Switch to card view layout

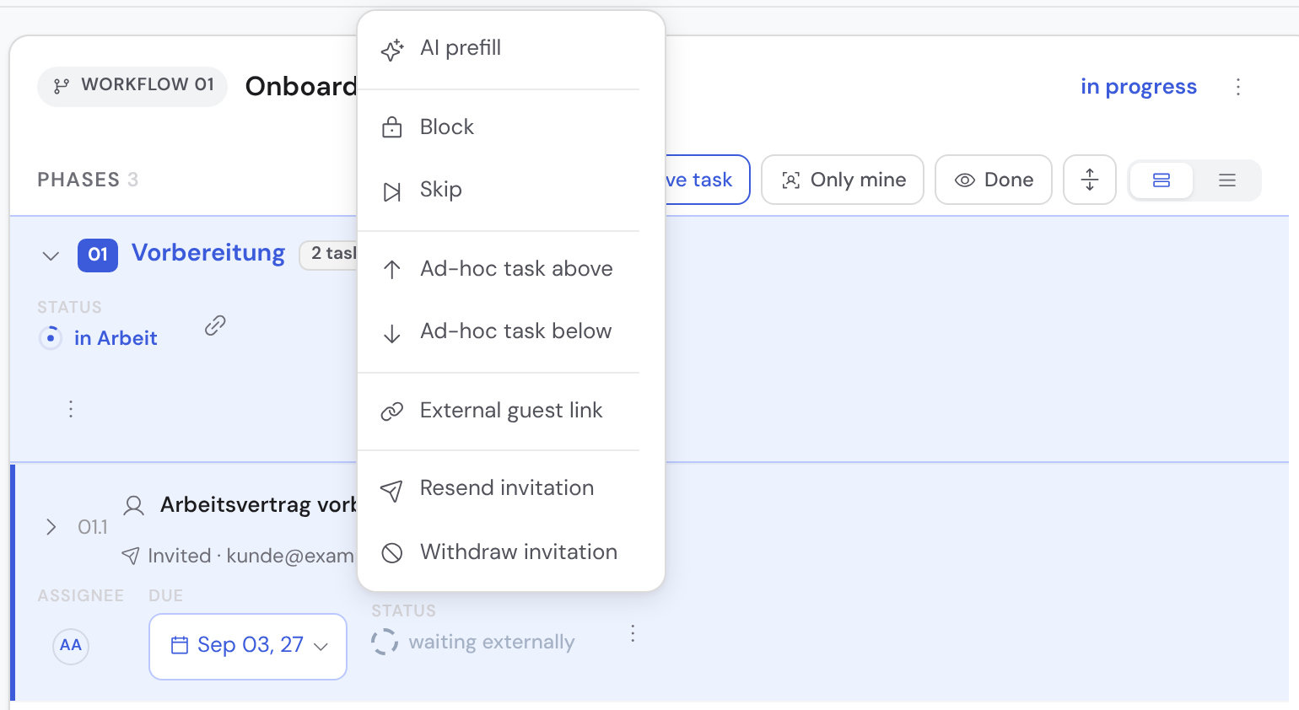click(x=1162, y=180)
